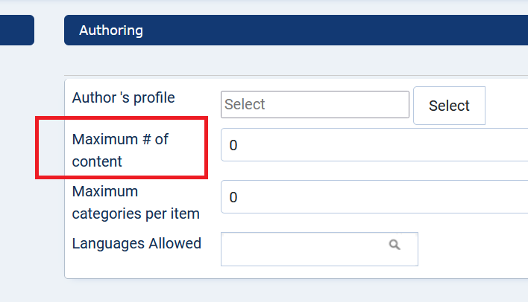The height and width of the screenshot is (302, 528).
Task: Click the 0 value in Maximum # of content
Action: click(233, 146)
